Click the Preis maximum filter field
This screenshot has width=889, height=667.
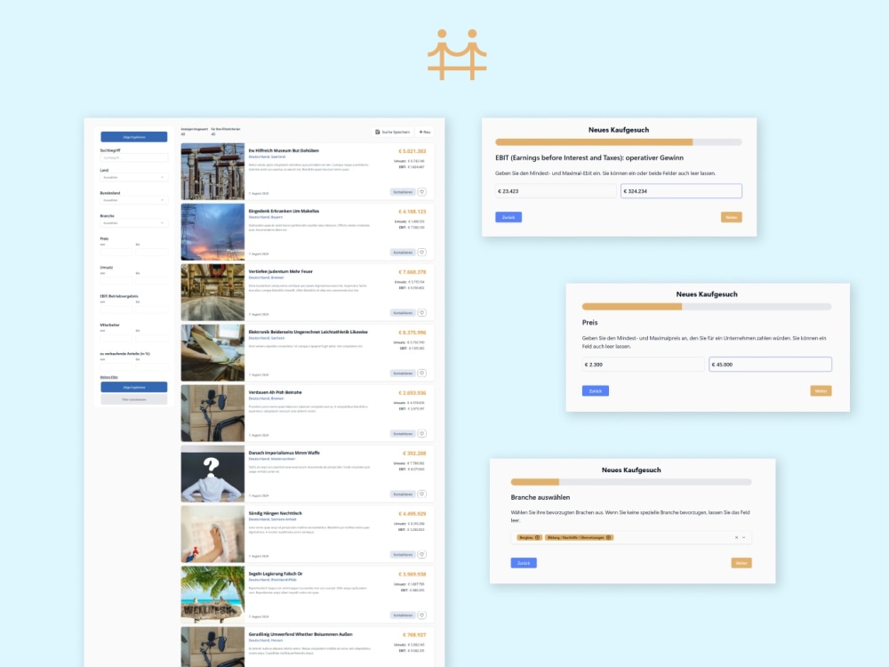coord(151,252)
